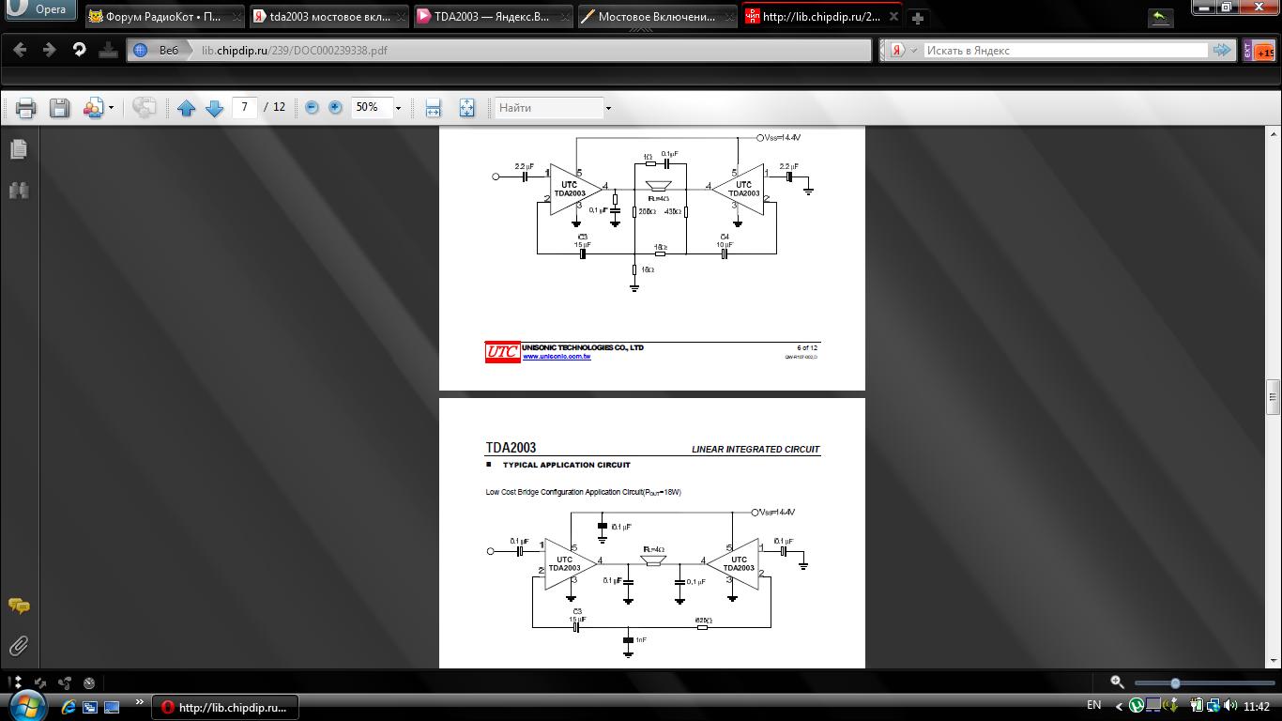Open the Найти search options dropdown
This screenshot has height=721, width=1282.
[608, 108]
